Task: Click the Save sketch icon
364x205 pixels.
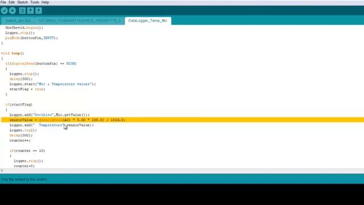Action: tap(39, 10)
